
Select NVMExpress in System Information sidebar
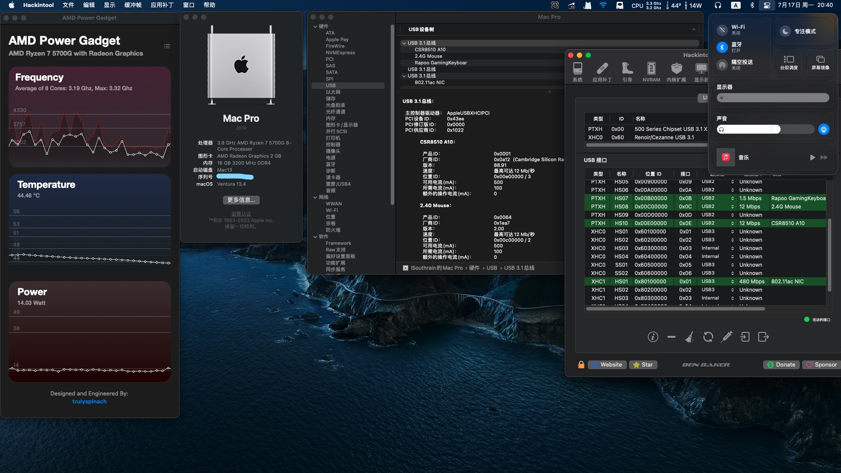pyautogui.click(x=340, y=53)
